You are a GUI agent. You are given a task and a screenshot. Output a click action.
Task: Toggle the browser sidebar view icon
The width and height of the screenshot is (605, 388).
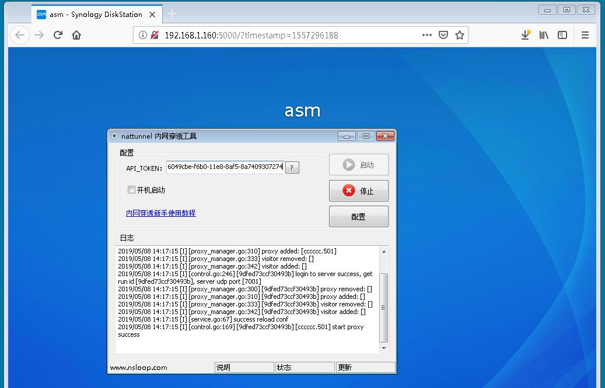562,35
